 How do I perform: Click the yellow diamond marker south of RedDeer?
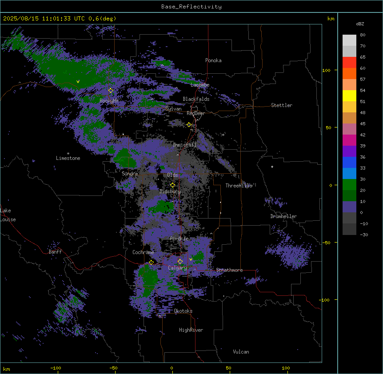(189, 125)
